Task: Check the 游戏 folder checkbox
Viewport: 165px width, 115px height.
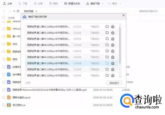Action: point(4,59)
